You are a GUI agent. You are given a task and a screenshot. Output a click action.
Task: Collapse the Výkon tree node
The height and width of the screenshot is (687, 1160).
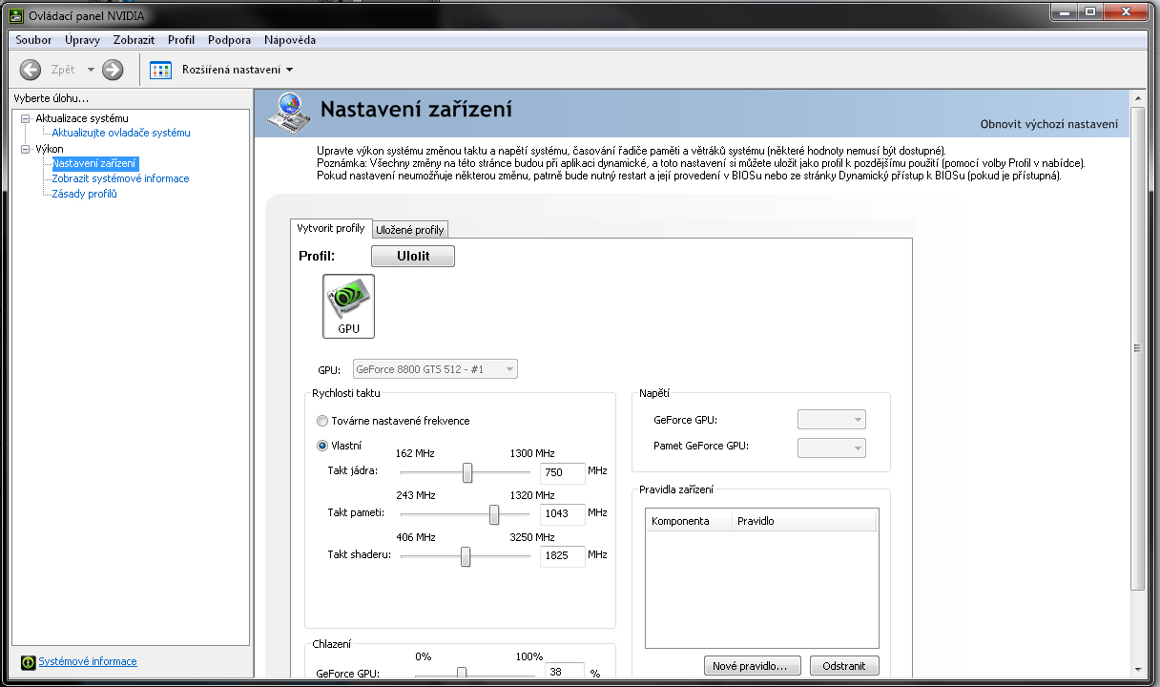coord(26,149)
